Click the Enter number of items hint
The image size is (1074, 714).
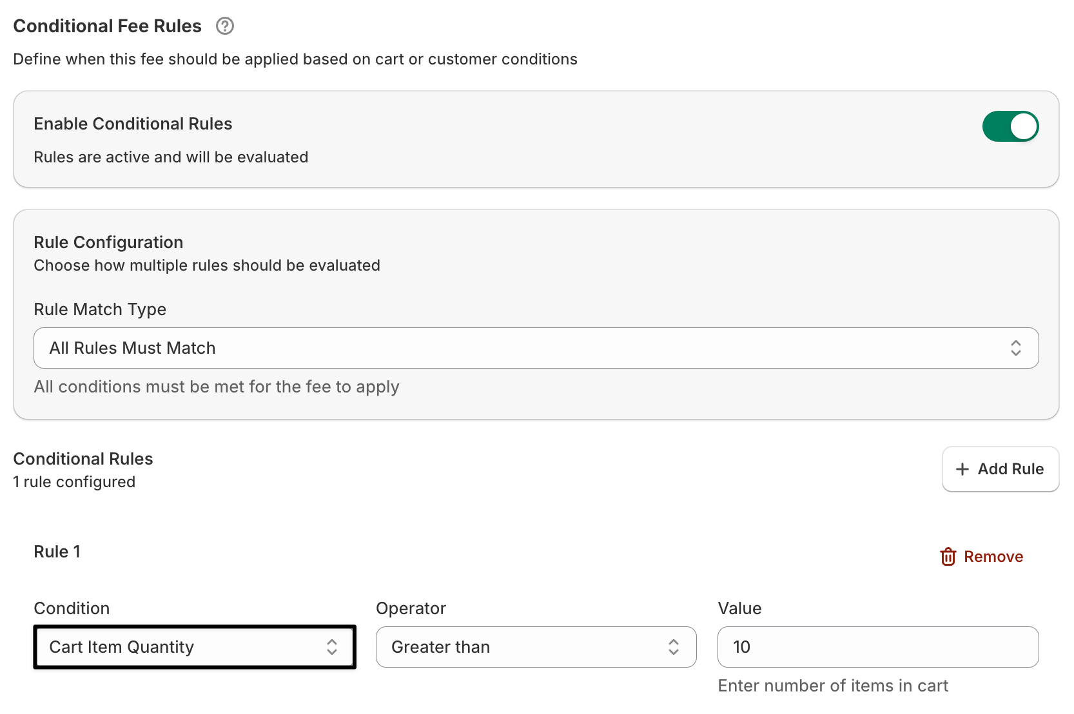[833, 686]
